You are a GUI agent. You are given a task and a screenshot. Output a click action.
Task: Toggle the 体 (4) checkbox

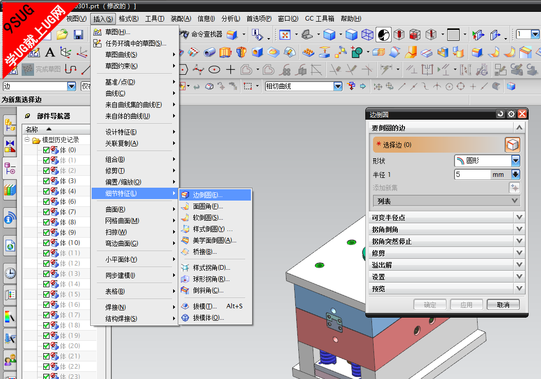coord(46,191)
